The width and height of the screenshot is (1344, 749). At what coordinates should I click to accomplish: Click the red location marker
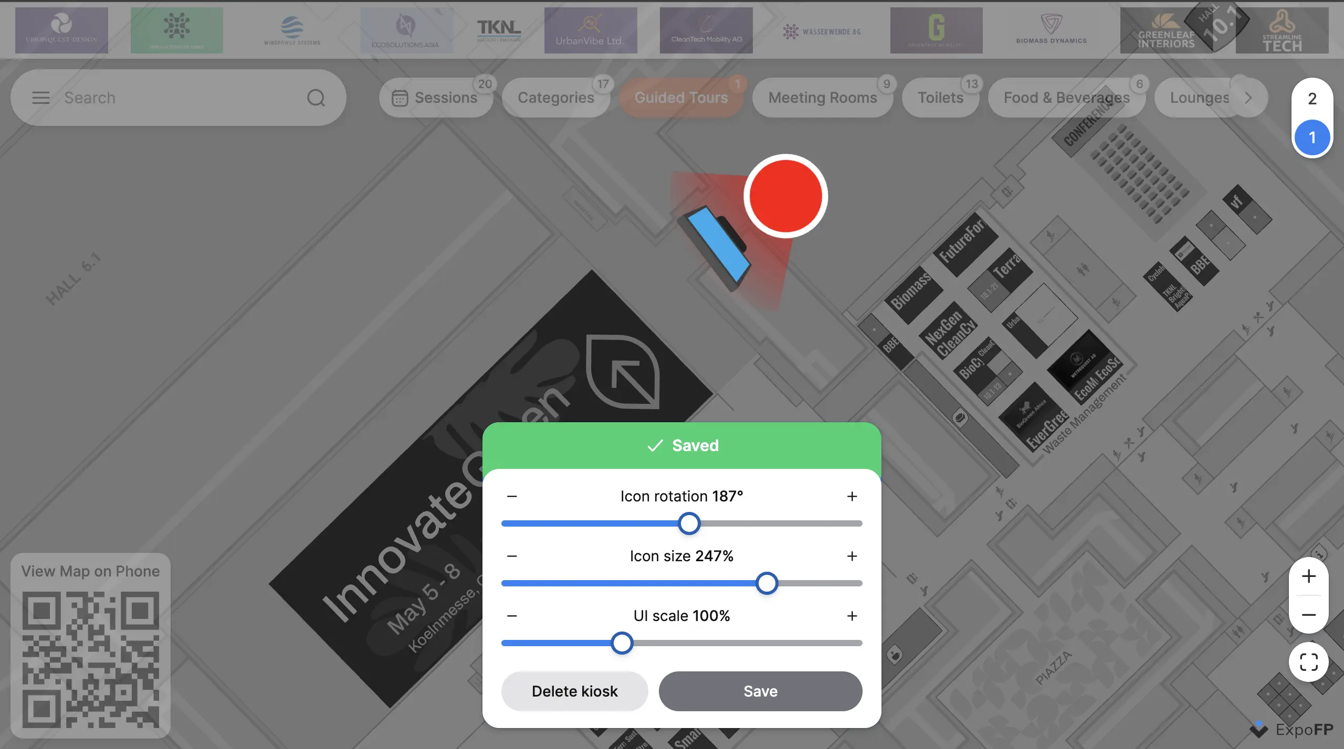tap(785, 196)
